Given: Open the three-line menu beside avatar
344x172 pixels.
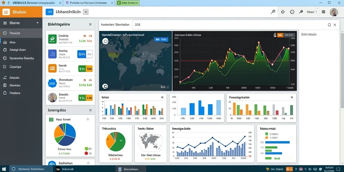Looking at the screenshot, I should 324,12.
